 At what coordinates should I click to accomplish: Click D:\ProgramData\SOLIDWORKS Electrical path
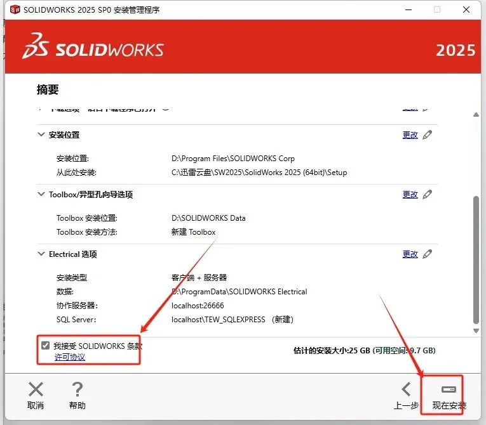pos(240,292)
